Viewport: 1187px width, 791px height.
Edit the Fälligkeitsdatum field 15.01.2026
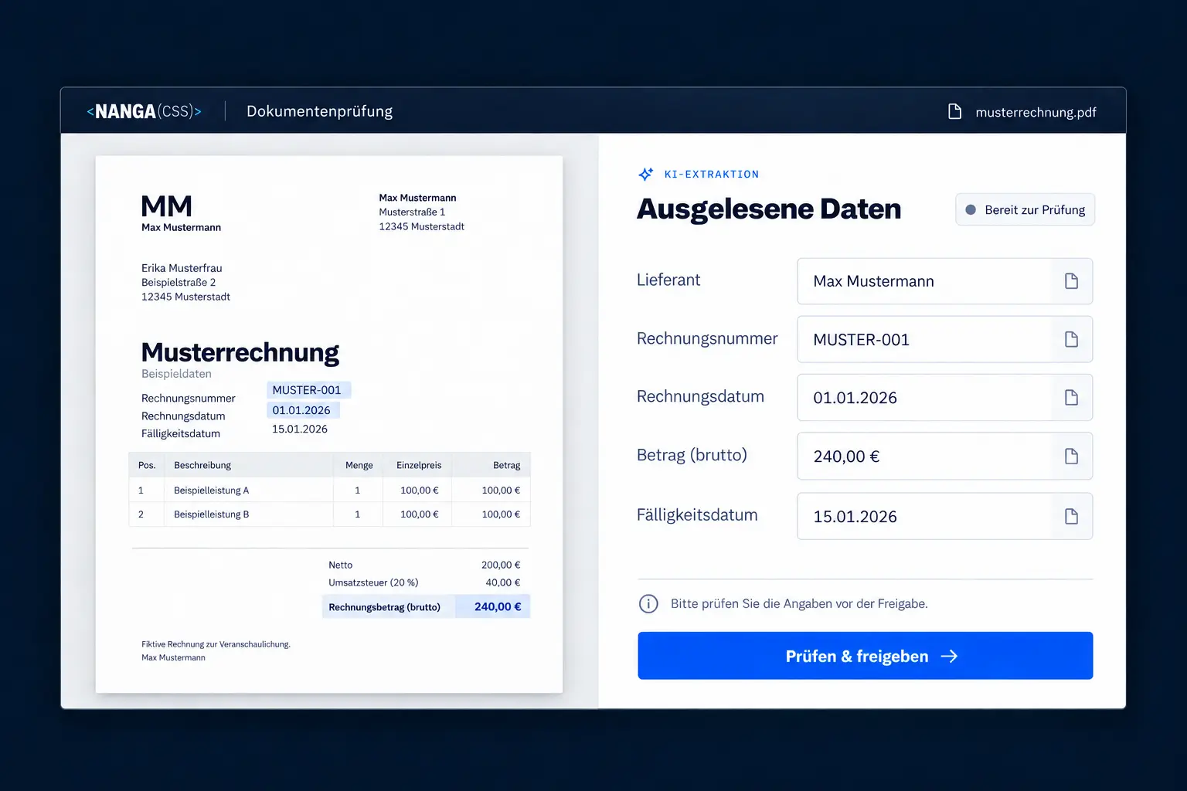coord(944,516)
